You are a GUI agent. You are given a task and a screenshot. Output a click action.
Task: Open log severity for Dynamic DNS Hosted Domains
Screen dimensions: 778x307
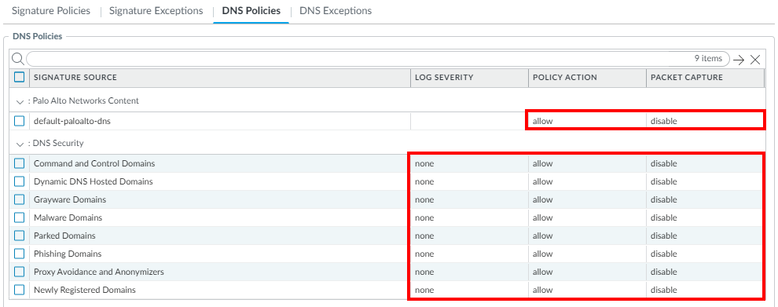tap(469, 181)
